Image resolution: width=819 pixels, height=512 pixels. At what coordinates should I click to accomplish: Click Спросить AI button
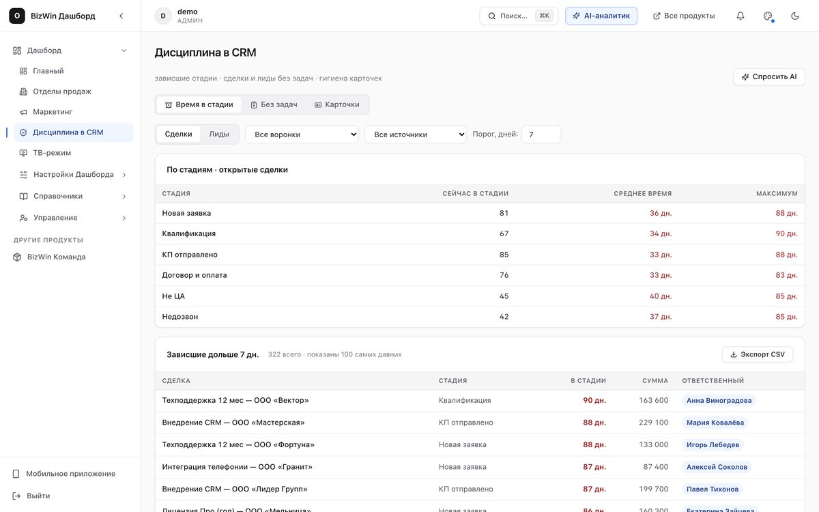point(769,77)
